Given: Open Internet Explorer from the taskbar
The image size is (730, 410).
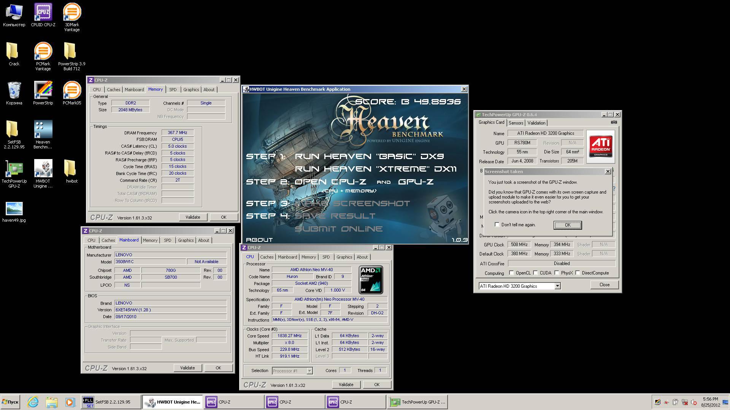Looking at the screenshot, I should (x=33, y=402).
